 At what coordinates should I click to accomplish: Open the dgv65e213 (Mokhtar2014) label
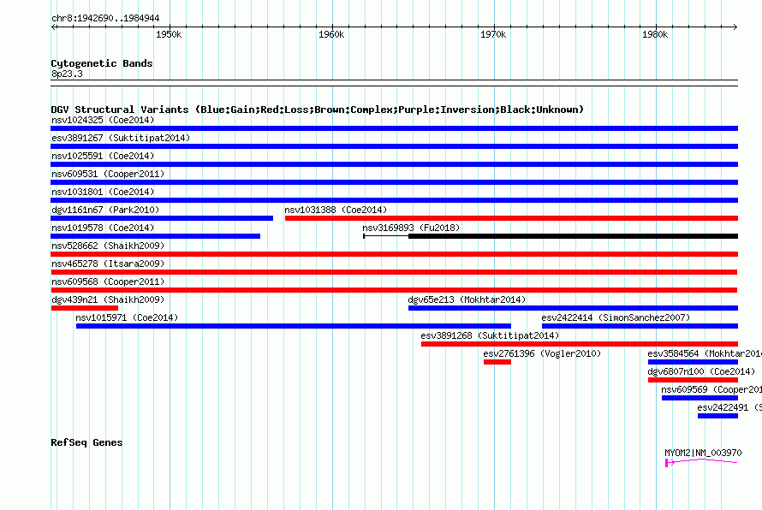[467, 299]
